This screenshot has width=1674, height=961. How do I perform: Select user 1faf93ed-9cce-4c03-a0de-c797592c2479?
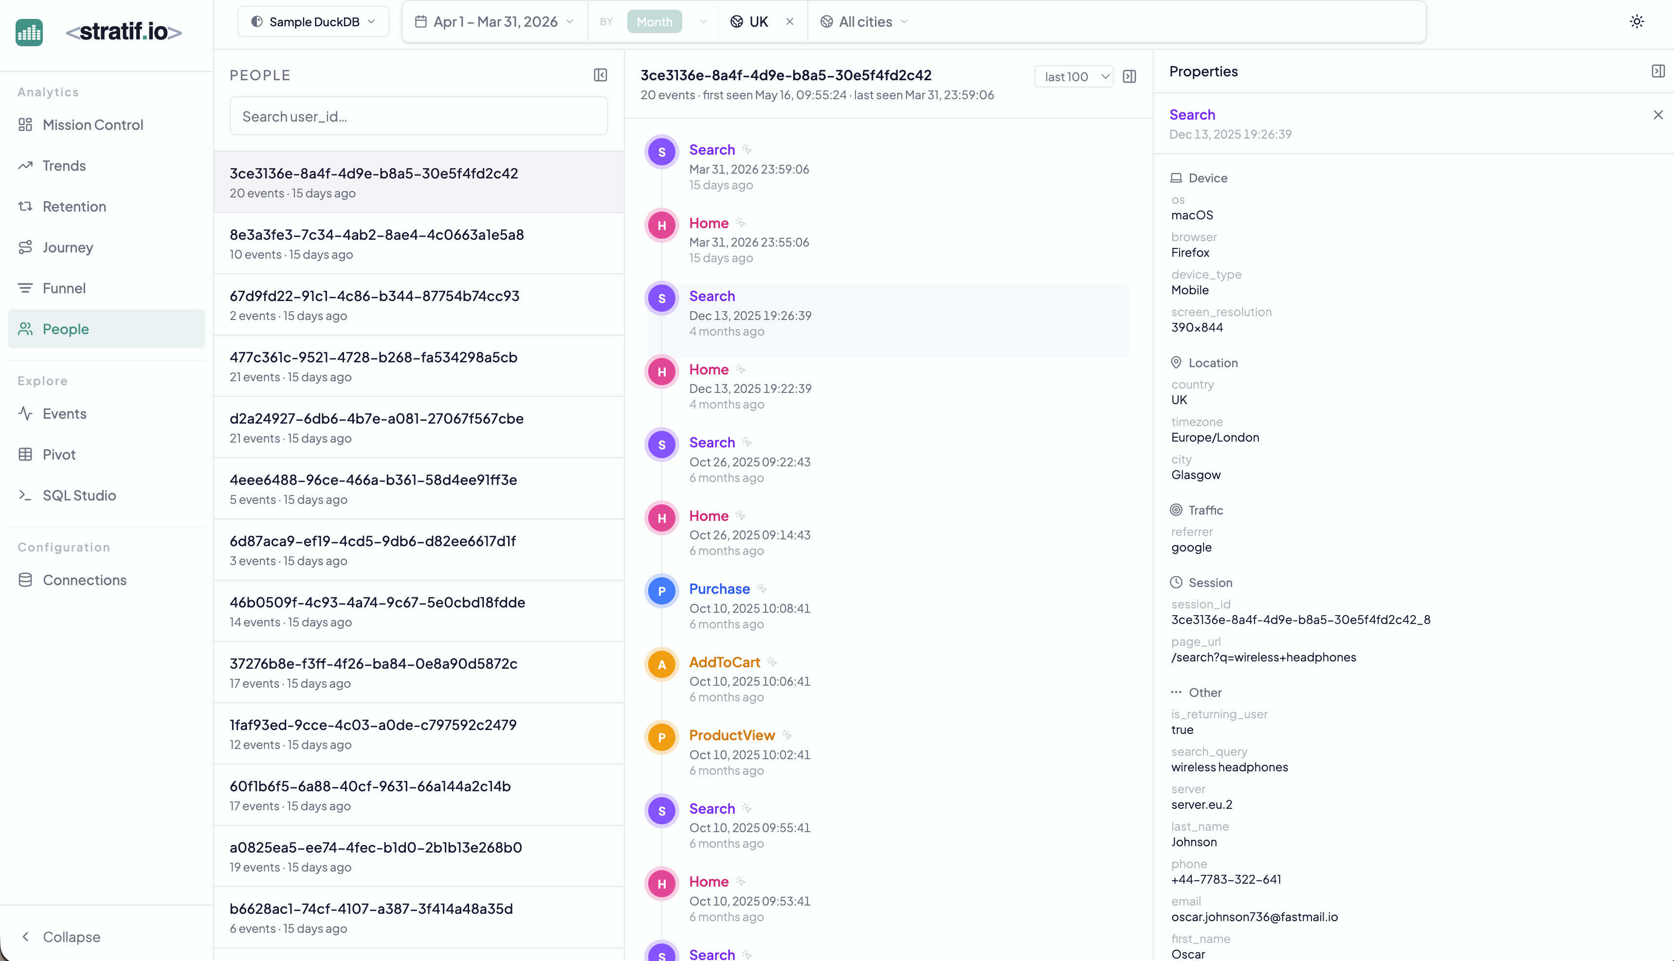point(418,734)
